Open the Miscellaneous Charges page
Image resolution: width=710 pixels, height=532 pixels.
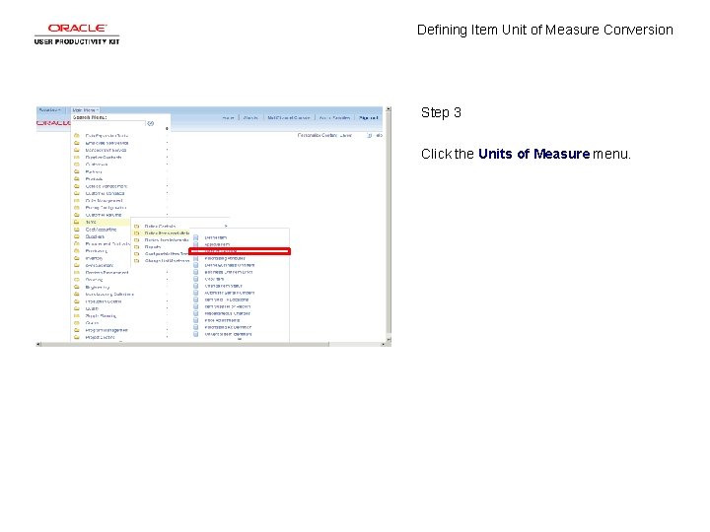tap(228, 313)
